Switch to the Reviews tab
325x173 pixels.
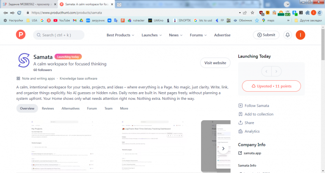click(x=48, y=108)
